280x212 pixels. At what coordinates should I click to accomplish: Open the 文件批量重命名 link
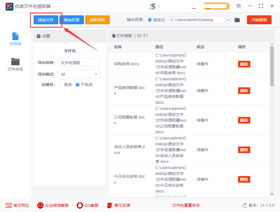tap(186, 205)
